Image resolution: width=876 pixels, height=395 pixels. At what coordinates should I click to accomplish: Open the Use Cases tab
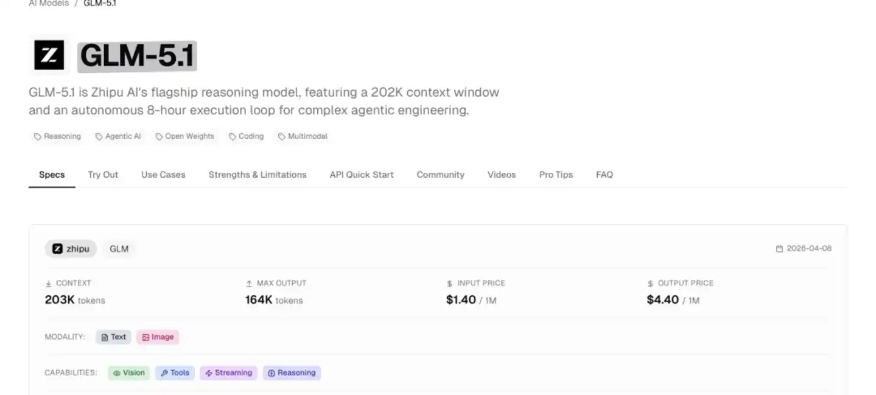tap(163, 175)
